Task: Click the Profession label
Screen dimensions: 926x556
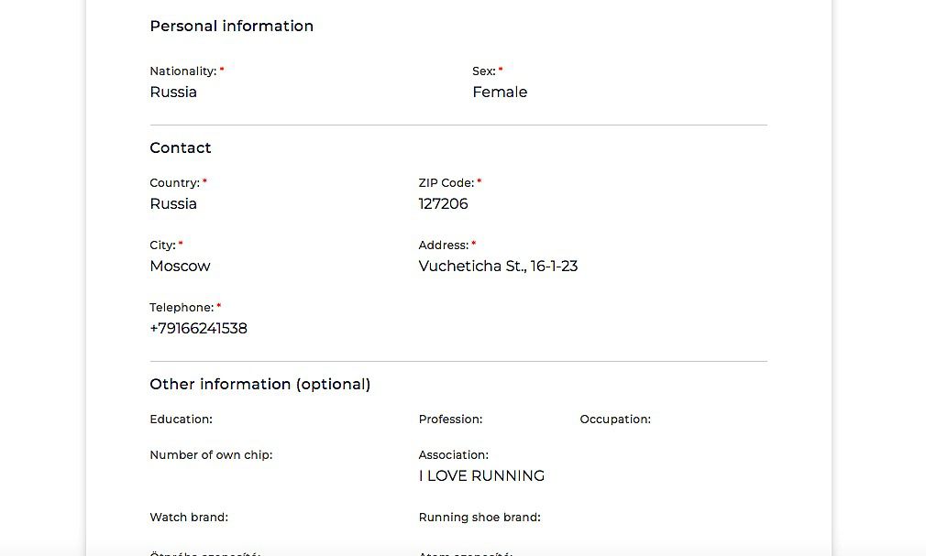Action: coord(450,420)
